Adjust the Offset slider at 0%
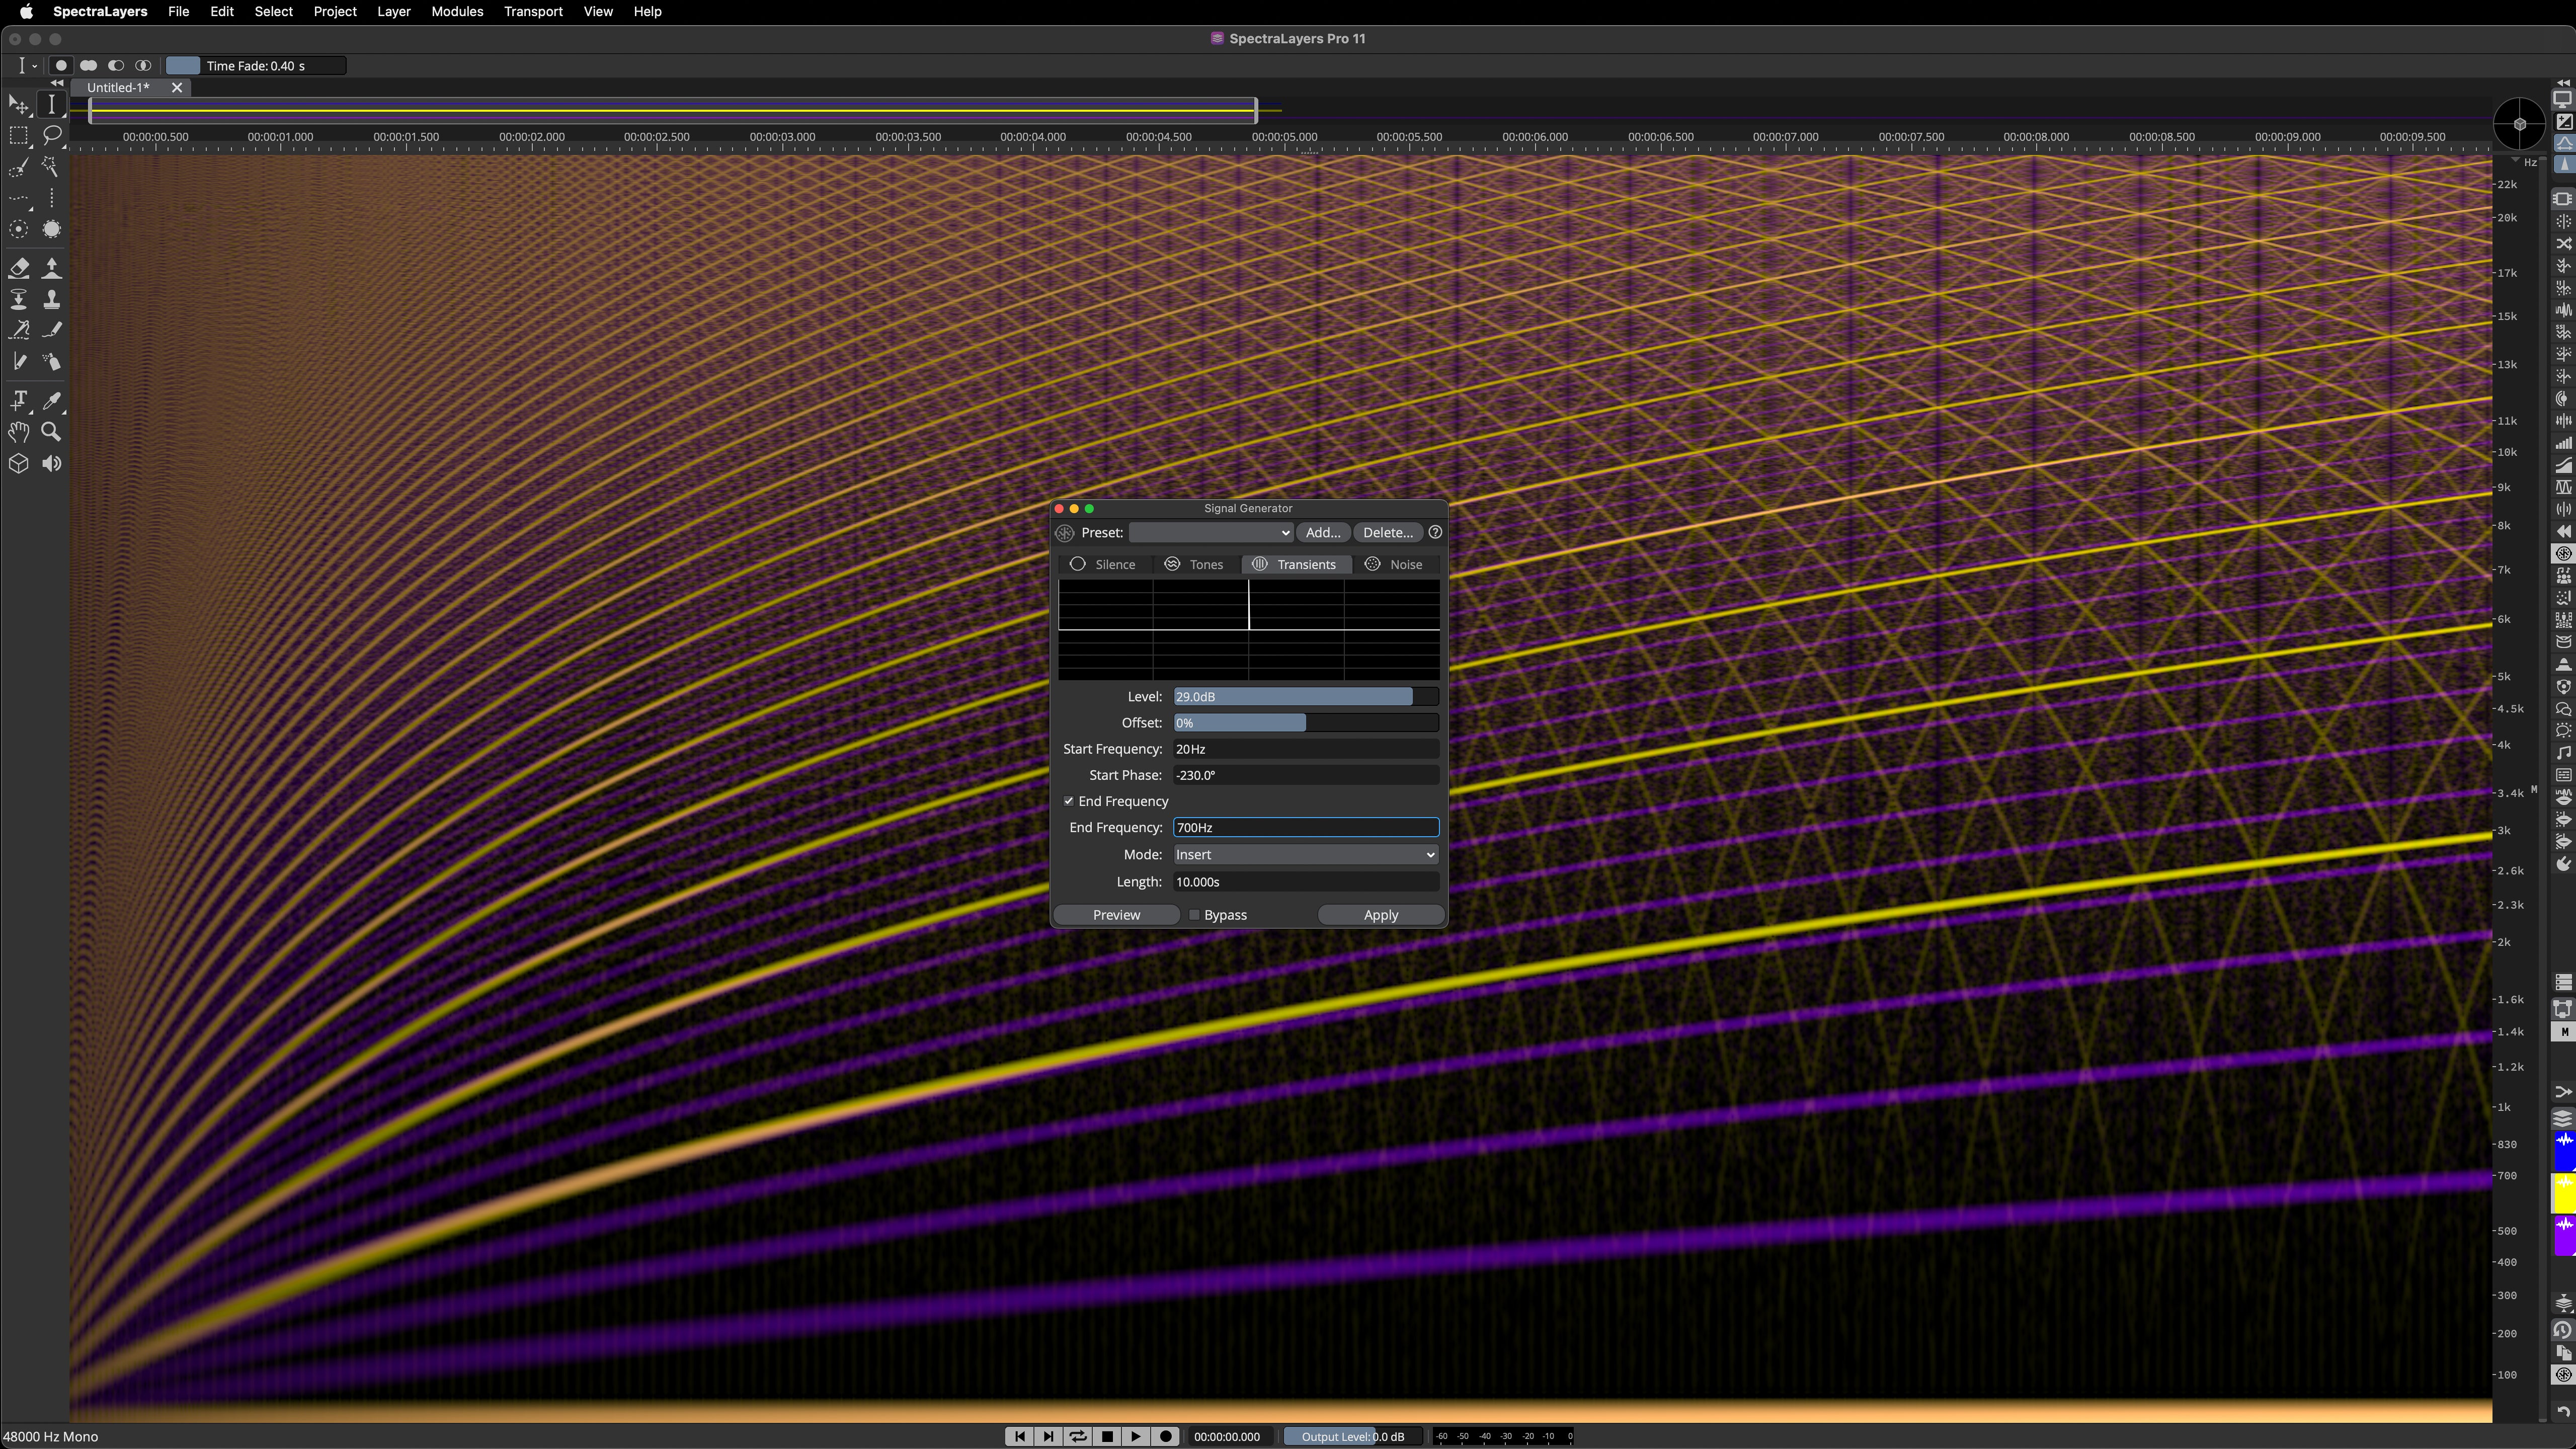The width and height of the screenshot is (2576, 1449). (1306, 723)
